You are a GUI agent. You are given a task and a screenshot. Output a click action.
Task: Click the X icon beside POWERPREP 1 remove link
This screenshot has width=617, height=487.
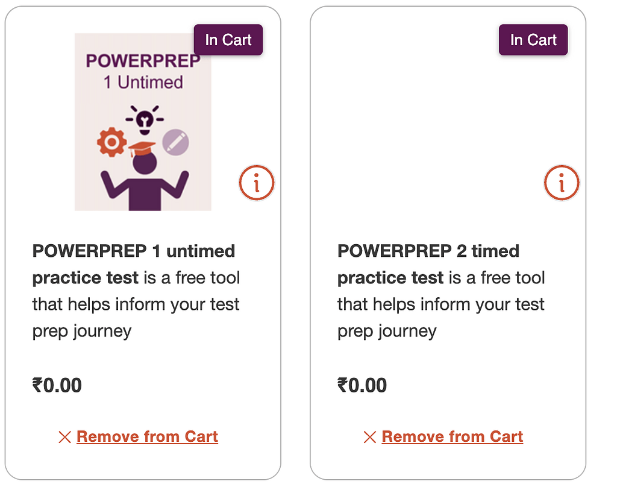[65, 437]
